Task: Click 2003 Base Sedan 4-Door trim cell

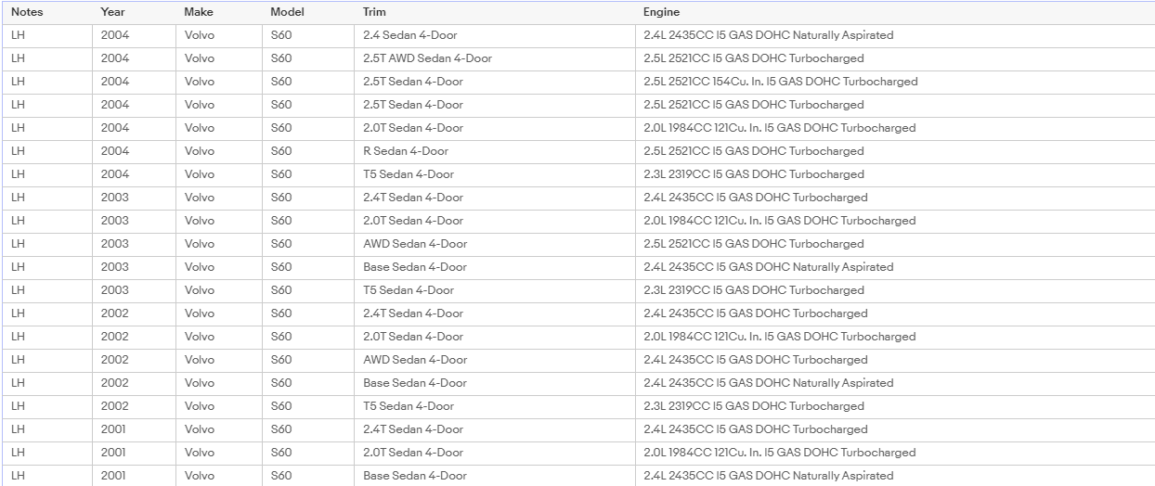Action: [x=495, y=267]
